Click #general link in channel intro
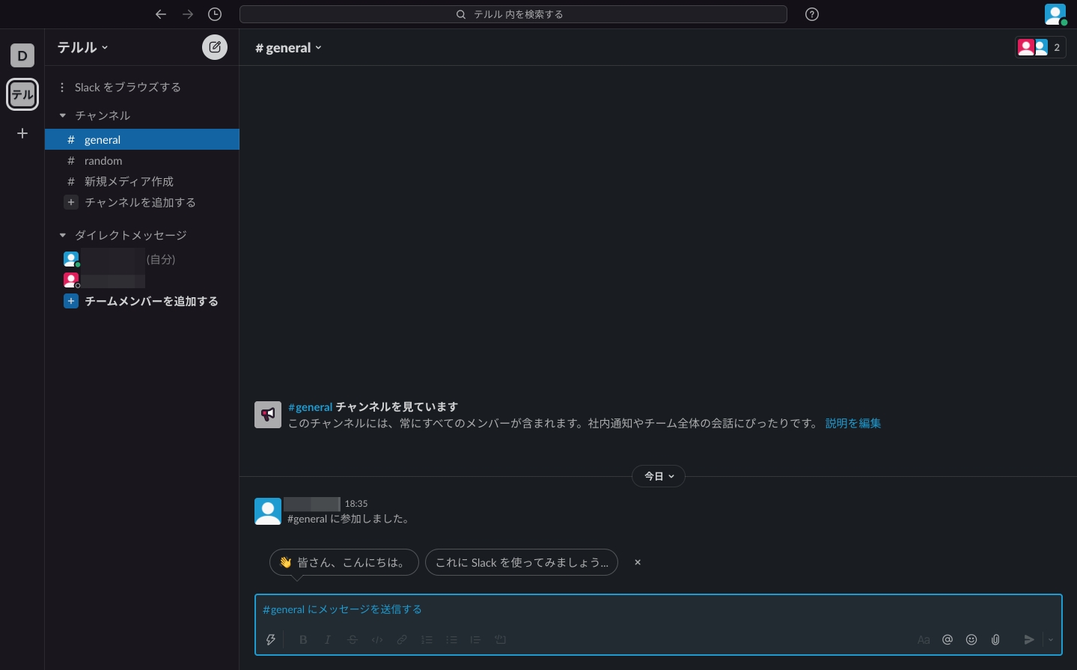The image size is (1077, 670). tap(310, 406)
